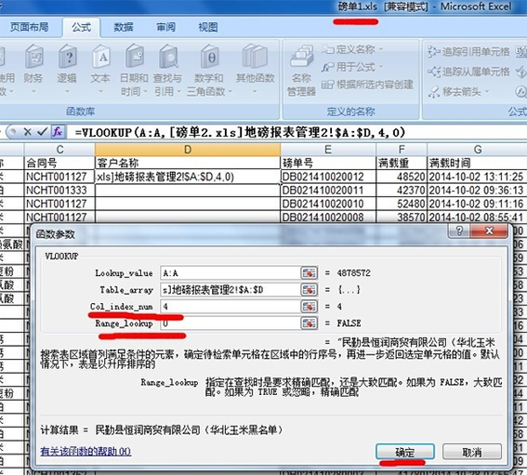Click the 确定 button
This screenshot has width=527, height=475.
405,452
